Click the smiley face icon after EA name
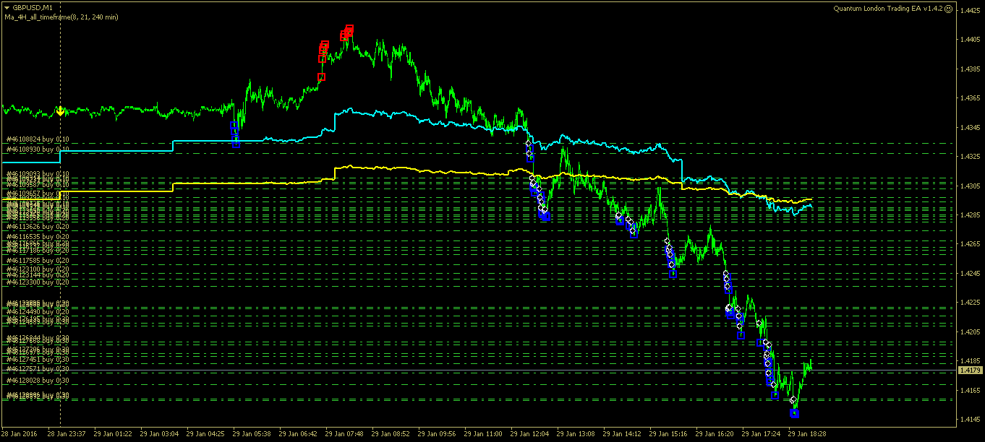 949,8
